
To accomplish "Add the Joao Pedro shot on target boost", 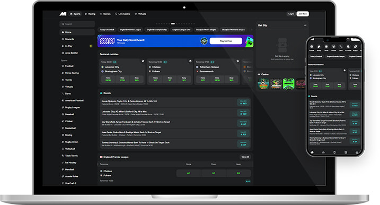I will point(243,133).
